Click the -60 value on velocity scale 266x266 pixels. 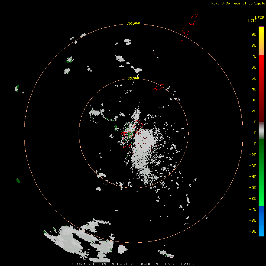253,199
